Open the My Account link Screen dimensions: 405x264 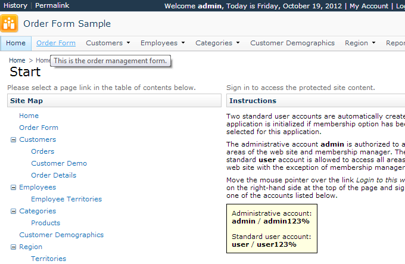point(369,6)
